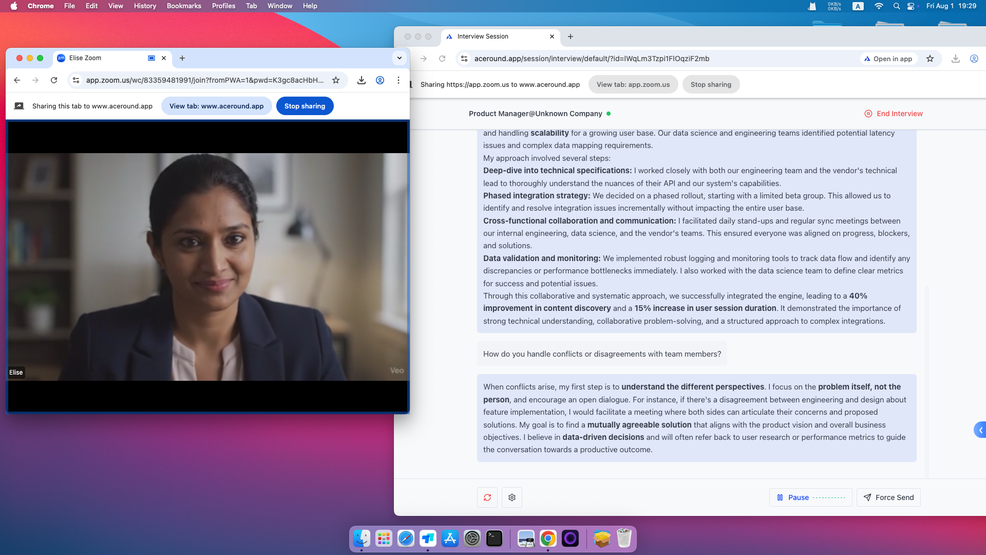Open new tab in Zoom Chrome window

click(x=182, y=58)
